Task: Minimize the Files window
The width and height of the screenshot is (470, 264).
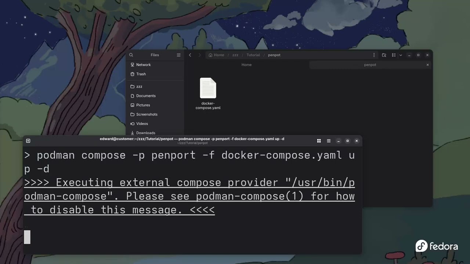Action: click(409, 55)
